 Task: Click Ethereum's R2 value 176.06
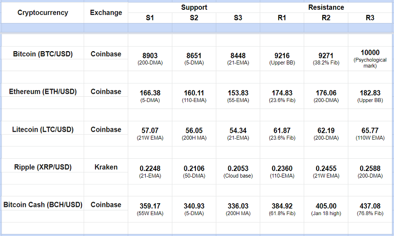(326, 93)
